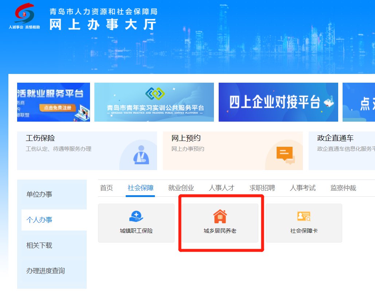Open the 政企直通车 service panel

(342, 151)
